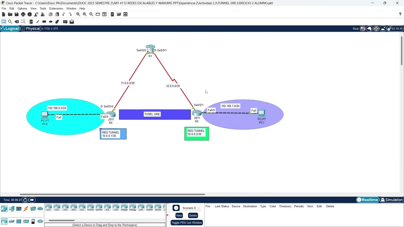The height and width of the screenshot is (227, 404).
Task: Pick the 4331 router from device list
Action: click(48, 208)
